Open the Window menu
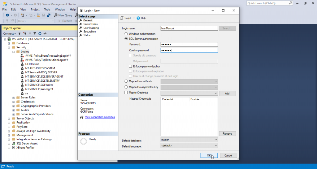The height and width of the screenshot is (169, 317). [x=60, y=10]
